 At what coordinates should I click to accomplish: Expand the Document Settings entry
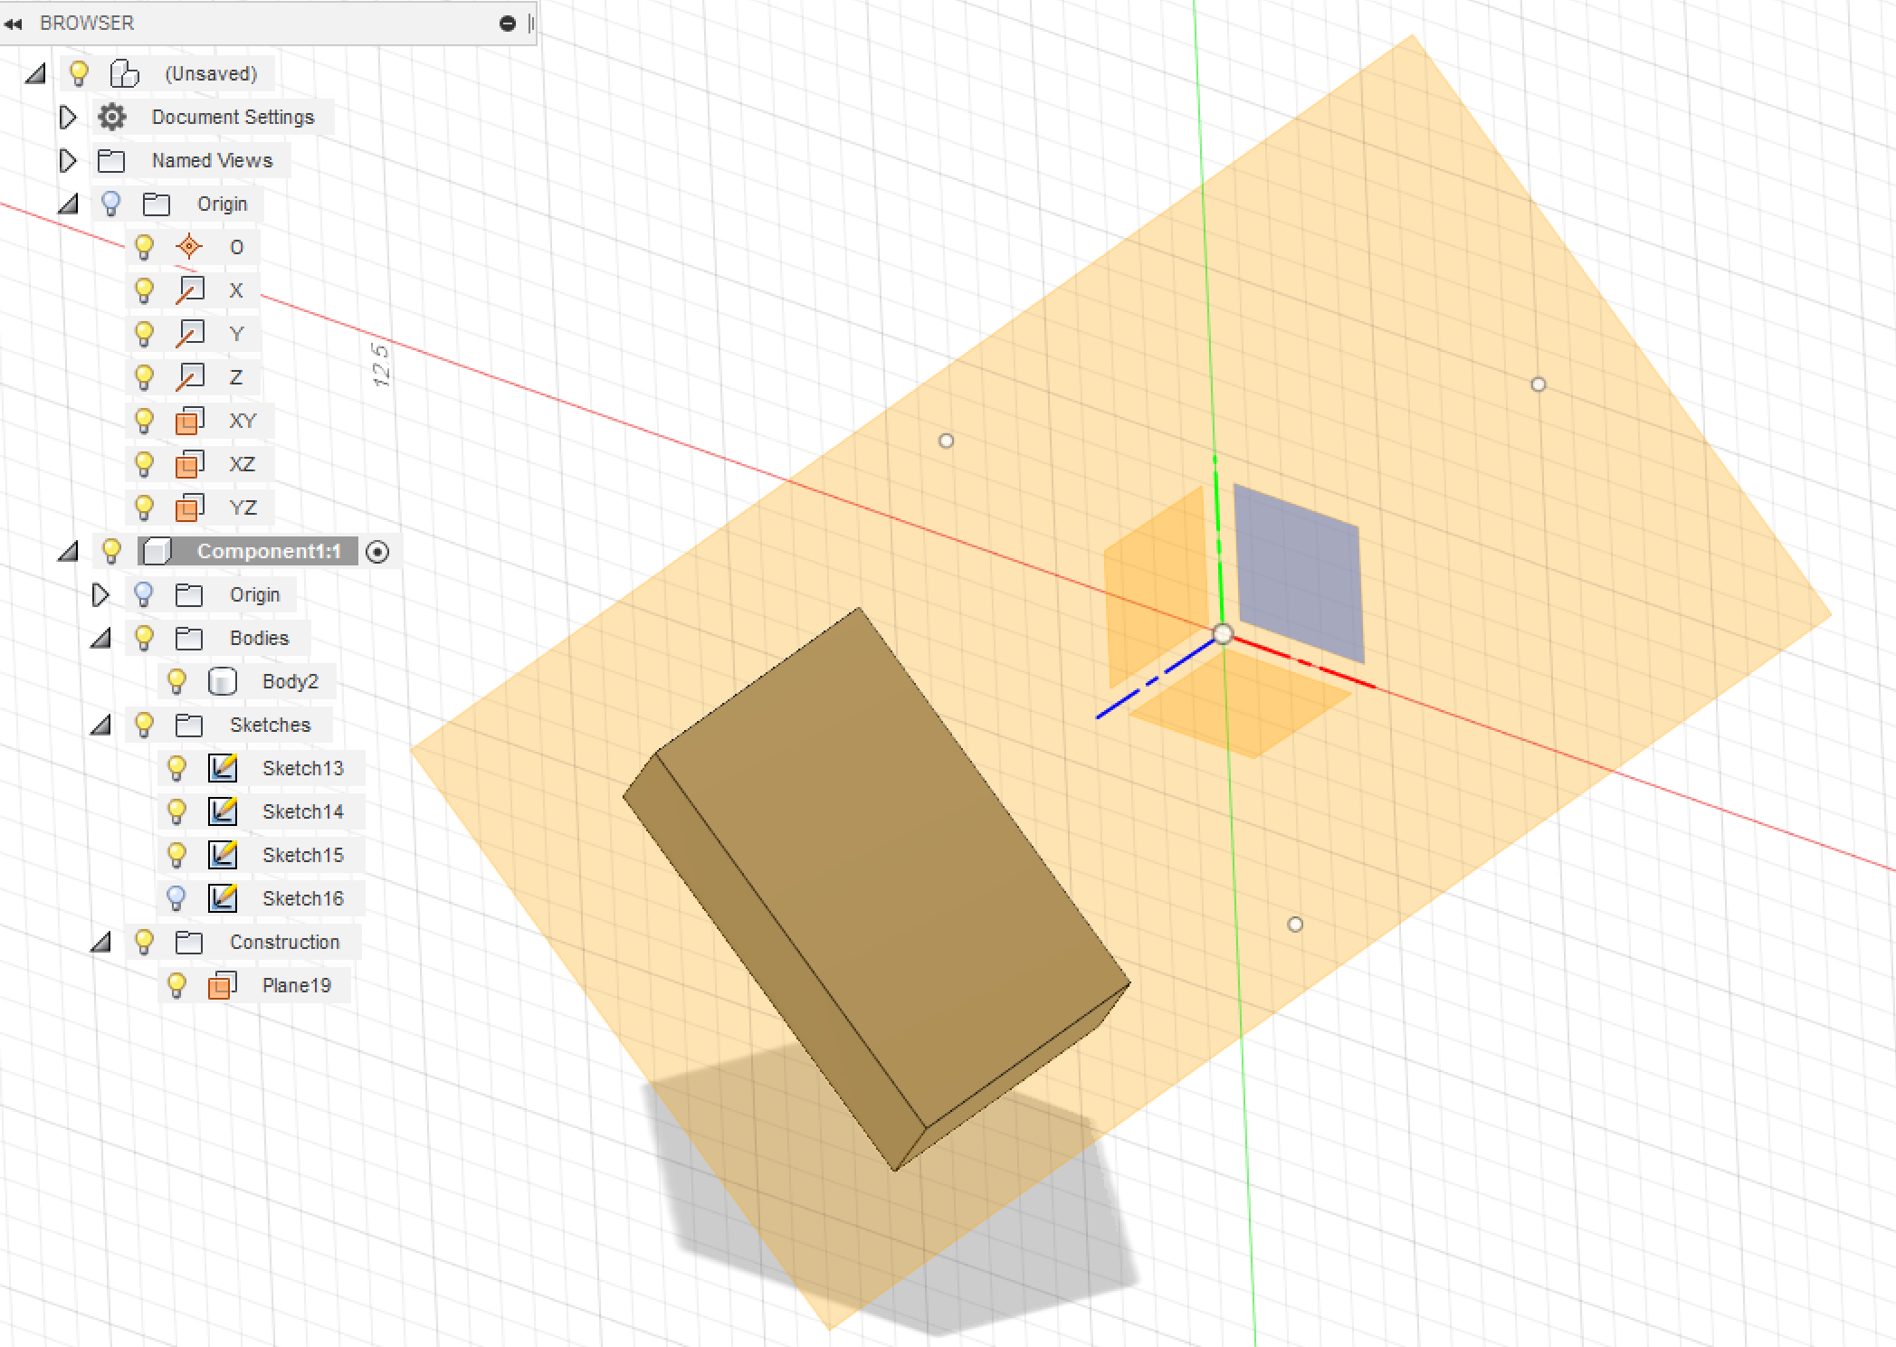68,117
